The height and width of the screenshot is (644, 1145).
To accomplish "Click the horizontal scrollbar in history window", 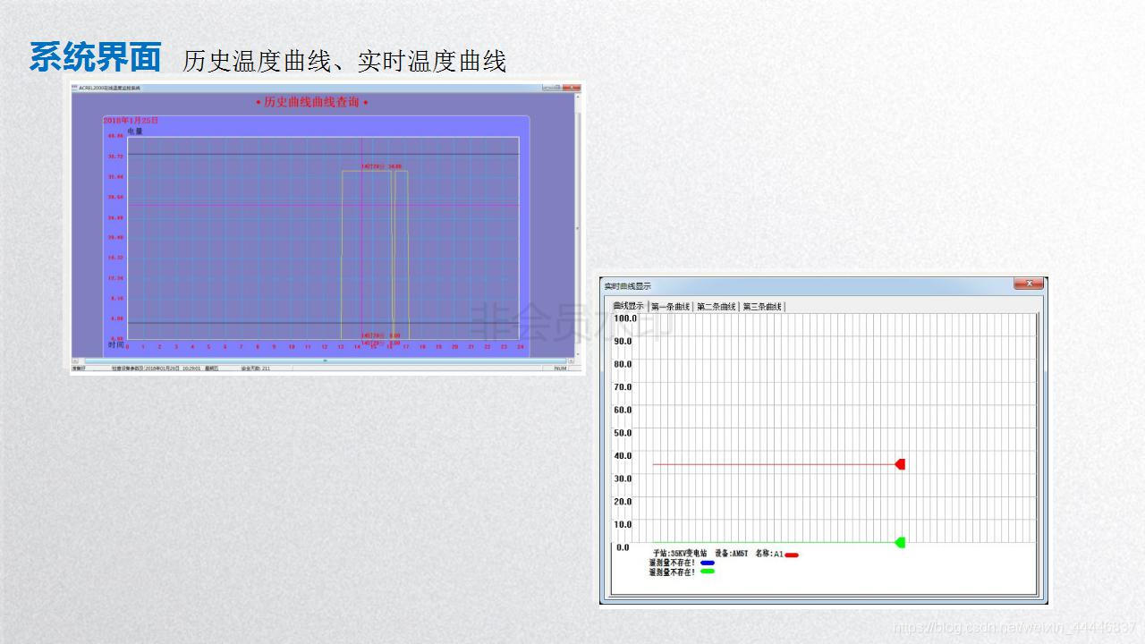I will tap(325, 360).
